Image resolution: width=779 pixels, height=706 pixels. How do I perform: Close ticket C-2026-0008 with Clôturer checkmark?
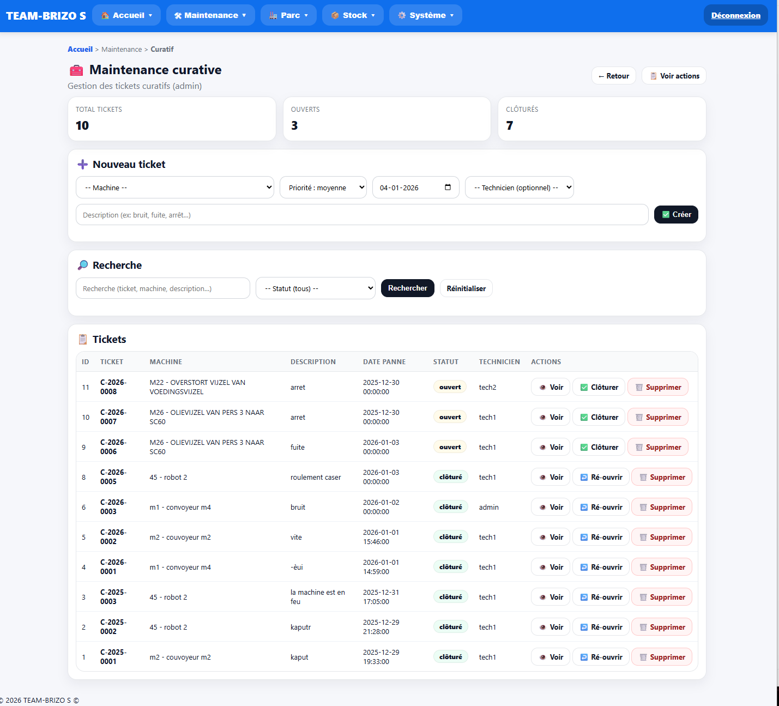pyautogui.click(x=599, y=387)
